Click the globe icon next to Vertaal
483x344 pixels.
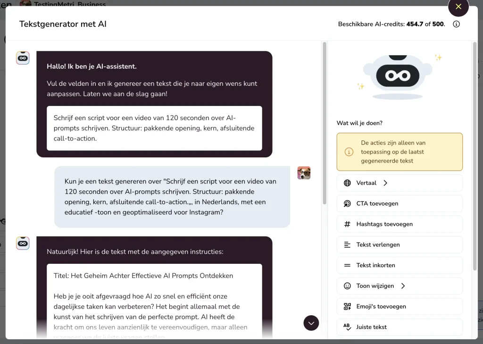347,183
